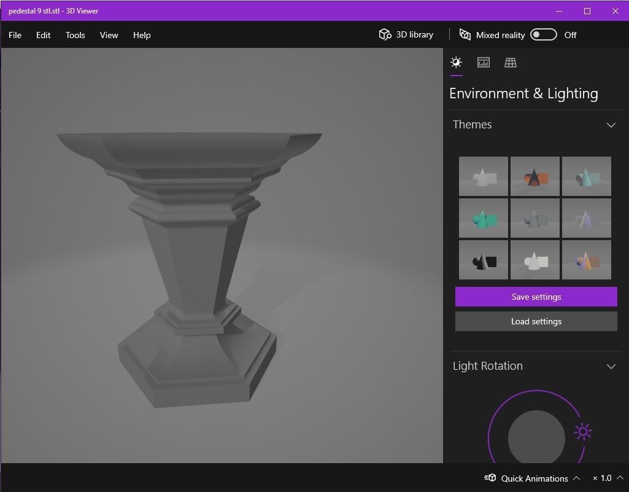Open the View menu
Image resolution: width=629 pixels, height=492 pixels.
pos(109,35)
